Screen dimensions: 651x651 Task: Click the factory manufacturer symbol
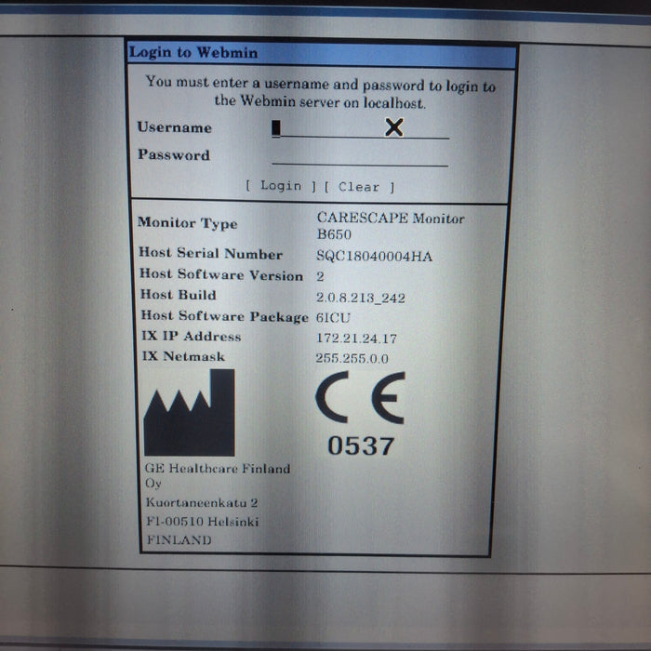[189, 412]
